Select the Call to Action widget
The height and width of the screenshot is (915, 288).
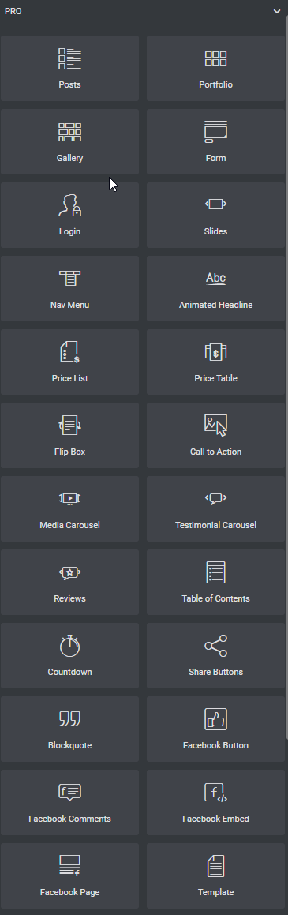[x=215, y=436]
